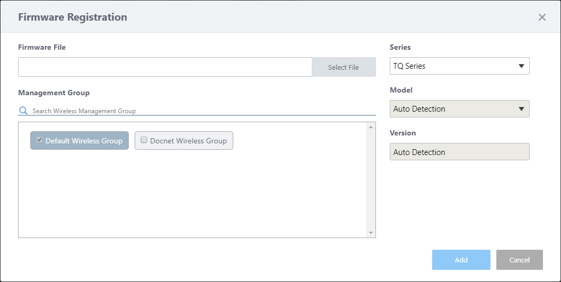Cancel the firmware registration
The image size is (561, 282).
pos(519,260)
